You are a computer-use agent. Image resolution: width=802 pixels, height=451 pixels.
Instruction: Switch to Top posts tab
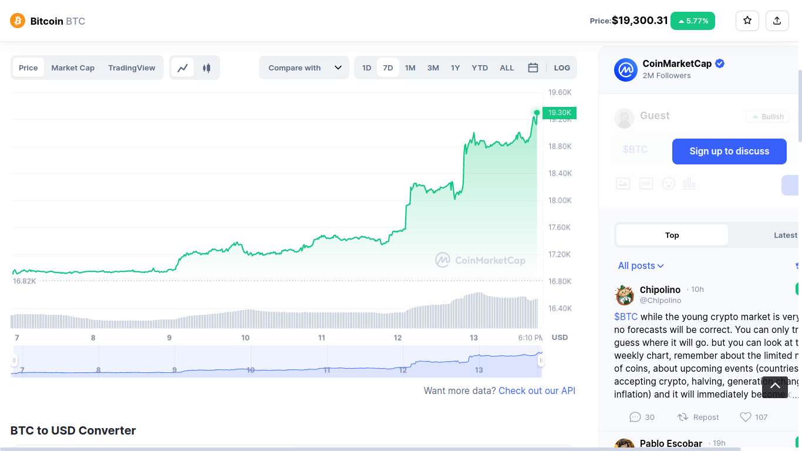coord(672,235)
